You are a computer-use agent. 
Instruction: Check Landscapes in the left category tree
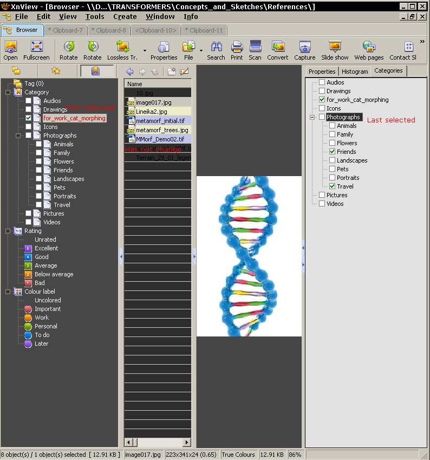pyautogui.click(x=38, y=179)
